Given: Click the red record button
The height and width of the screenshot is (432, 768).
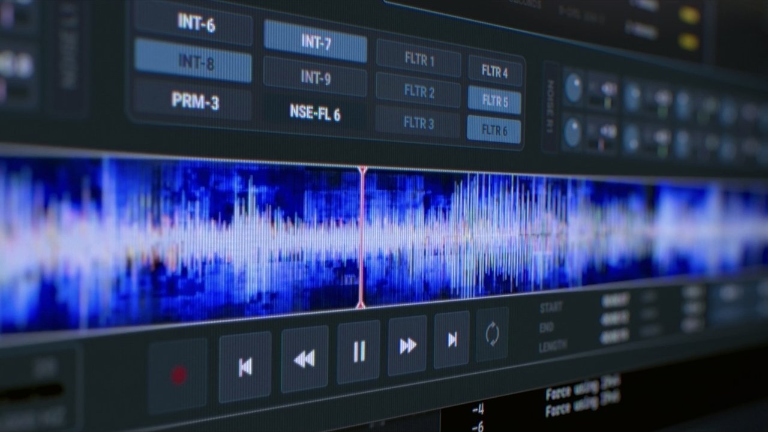Looking at the screenshot, I should (x=178, y=375).
